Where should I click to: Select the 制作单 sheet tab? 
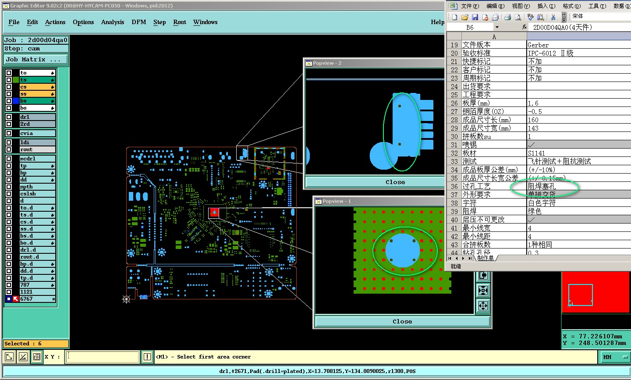click(486, 258)
